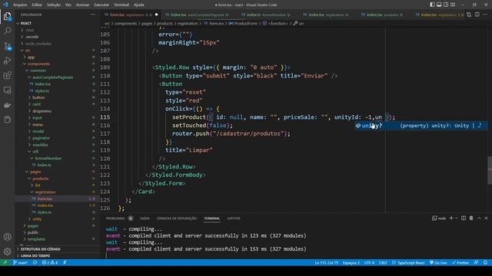
Task: Open the Manage gear icon
Action: click(x=7, y=251)
